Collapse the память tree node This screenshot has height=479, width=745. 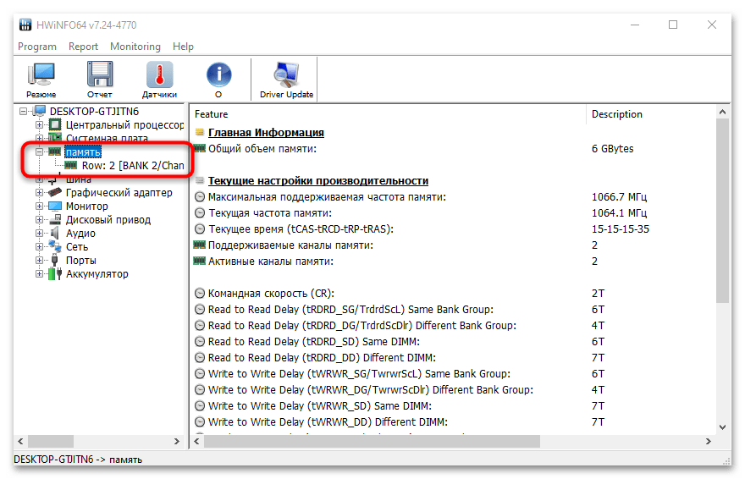point(39,152)
